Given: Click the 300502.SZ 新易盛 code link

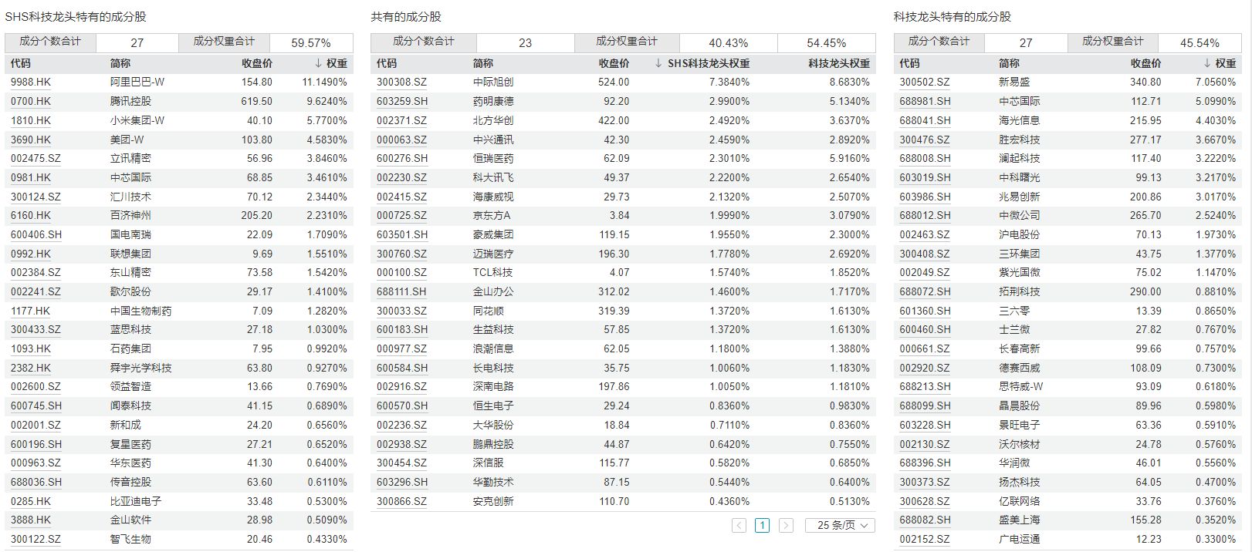Looking at the screenshot, I should coord(924,82).
